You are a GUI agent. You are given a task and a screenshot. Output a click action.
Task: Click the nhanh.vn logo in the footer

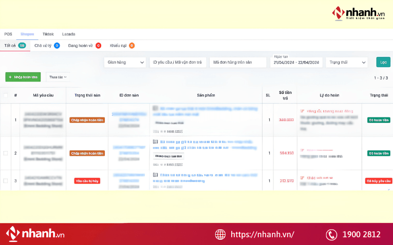[x=35, y=234]
